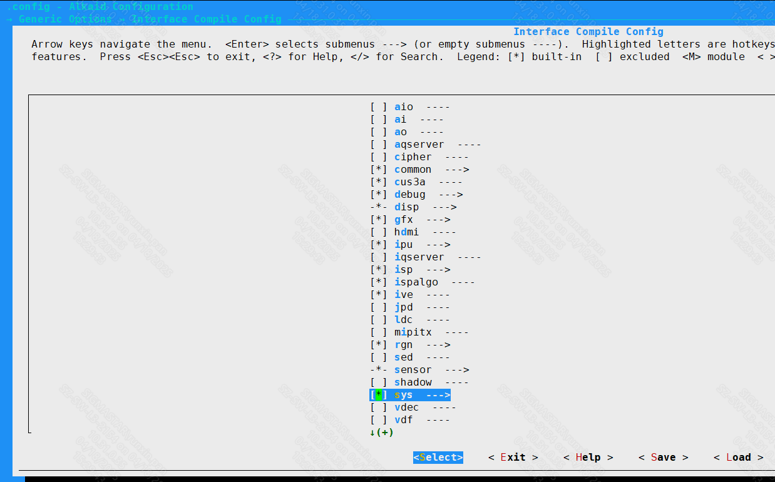Open the sensor submenu arrow
The height and width of the screenshot is (482, 775).
(457, 370)
